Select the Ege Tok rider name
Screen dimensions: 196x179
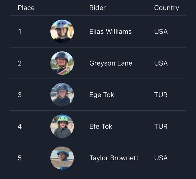(102, 95)
